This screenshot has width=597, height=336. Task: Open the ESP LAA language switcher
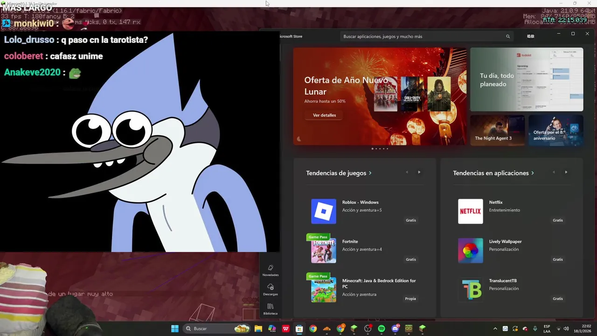[547, 329]
